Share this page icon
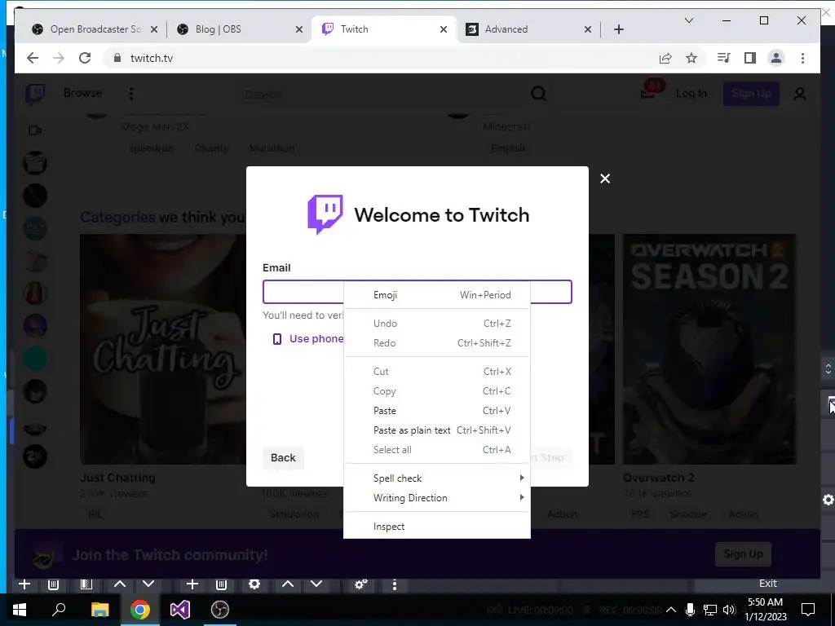 665,58
